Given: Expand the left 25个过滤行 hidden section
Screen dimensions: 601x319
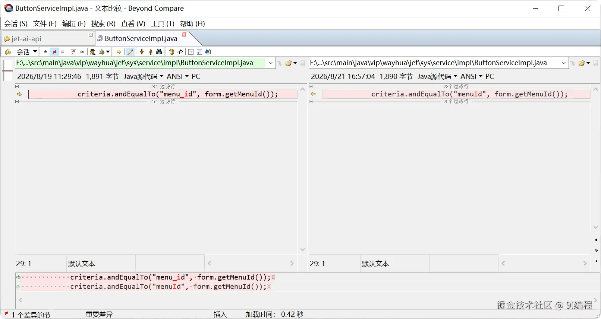Looking at the screenshot, I should click(17, 101).
